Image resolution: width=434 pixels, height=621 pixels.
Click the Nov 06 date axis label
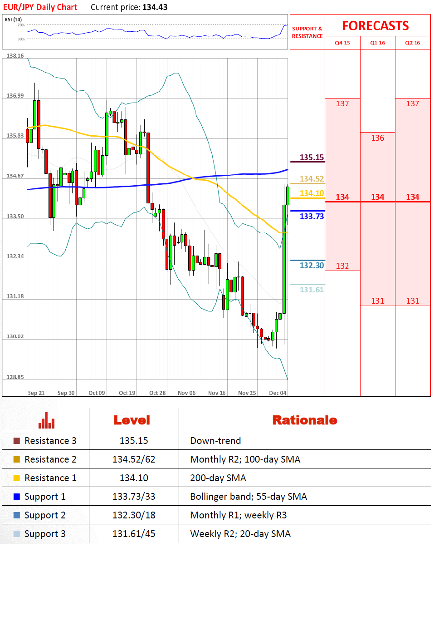(187, 393)
